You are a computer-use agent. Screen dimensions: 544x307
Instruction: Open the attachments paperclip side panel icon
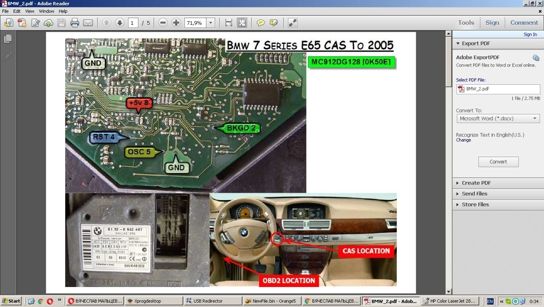point(8,56)
